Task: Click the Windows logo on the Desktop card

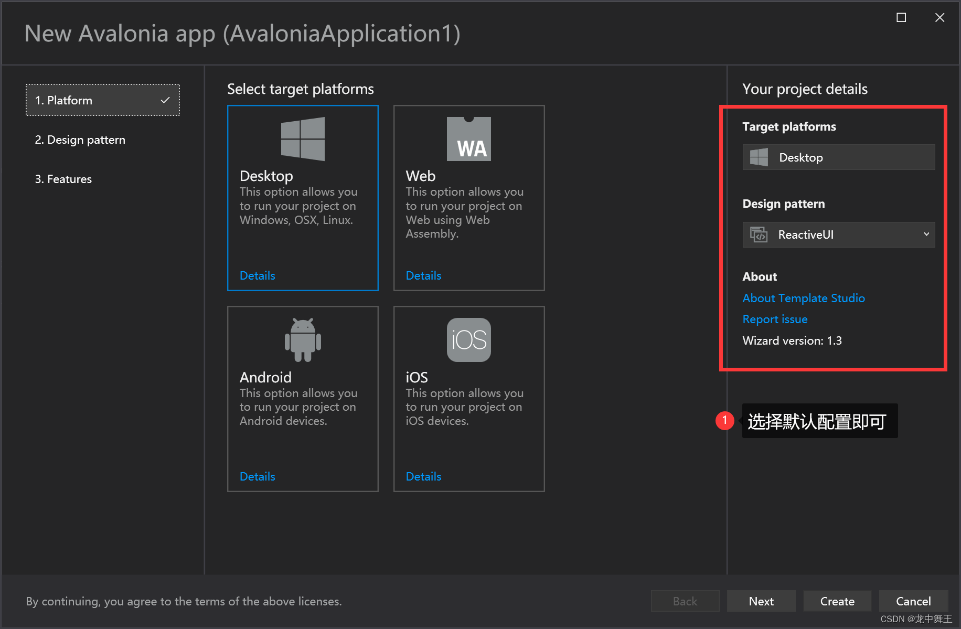Action: 303,138
